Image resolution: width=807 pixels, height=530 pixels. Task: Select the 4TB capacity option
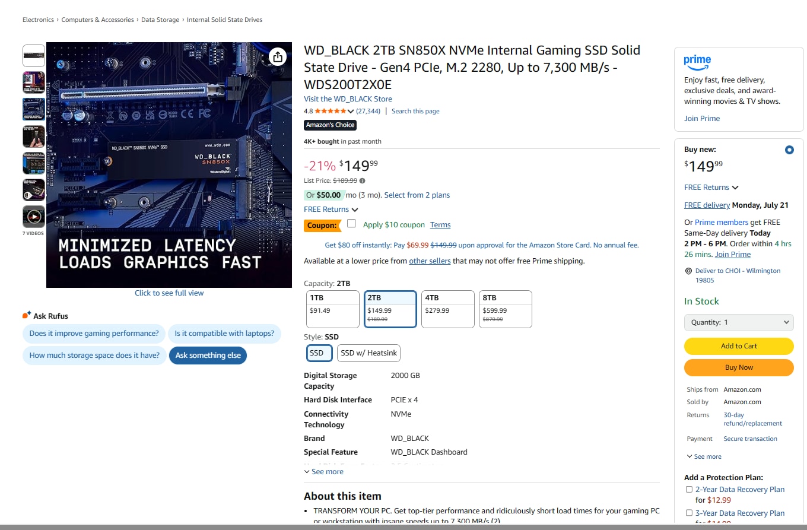point(448,309)
